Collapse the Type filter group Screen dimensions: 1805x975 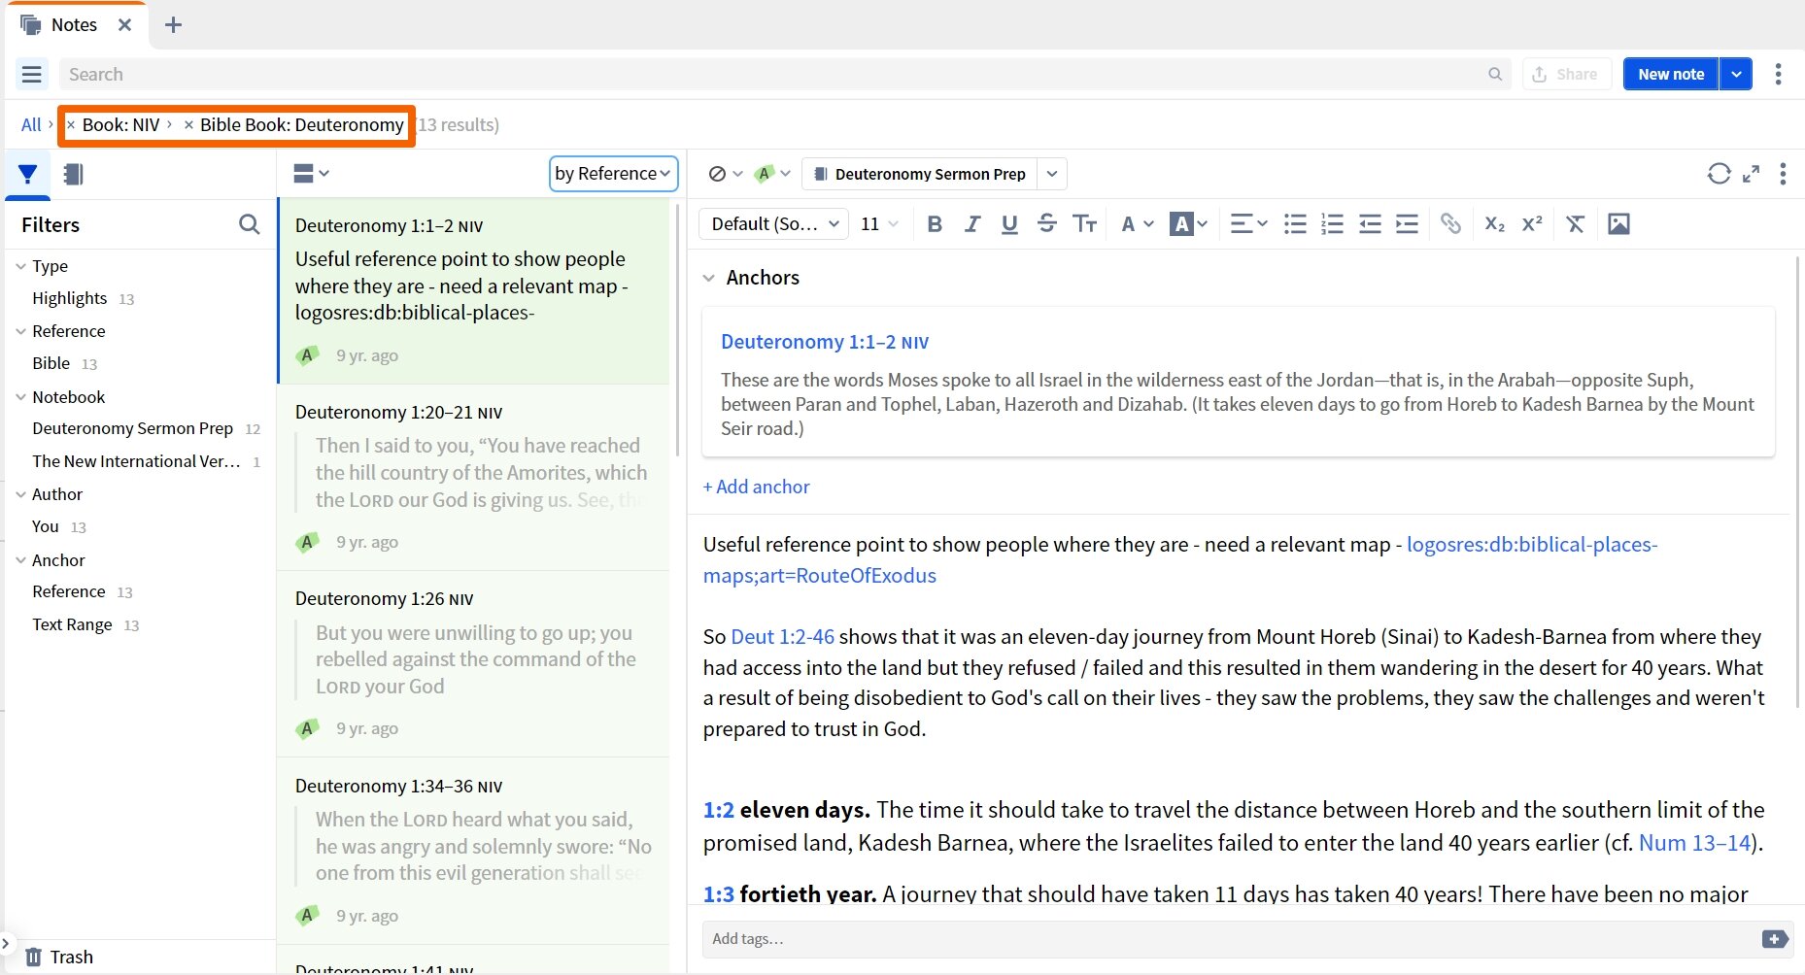pos(20,266)
